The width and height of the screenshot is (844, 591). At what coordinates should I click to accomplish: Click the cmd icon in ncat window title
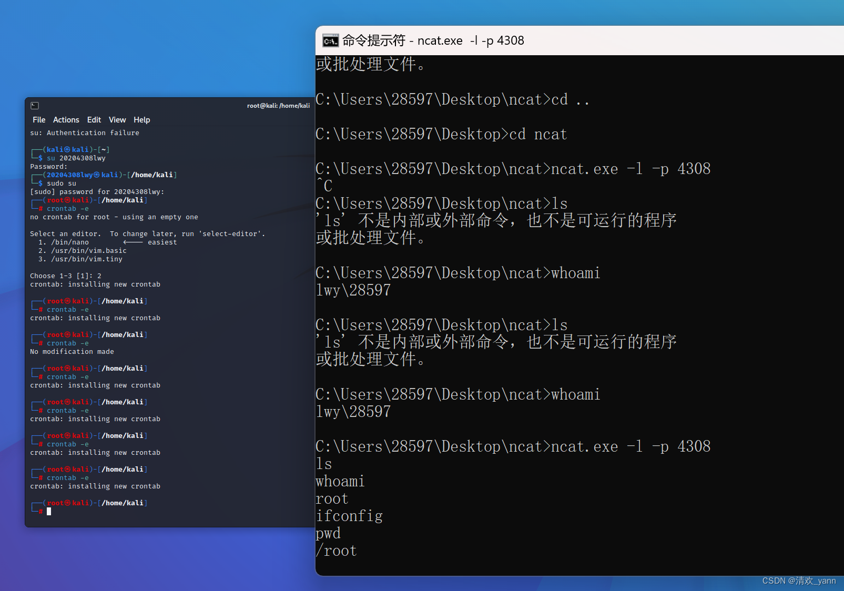pyautogui.click(x=330, y=41)
